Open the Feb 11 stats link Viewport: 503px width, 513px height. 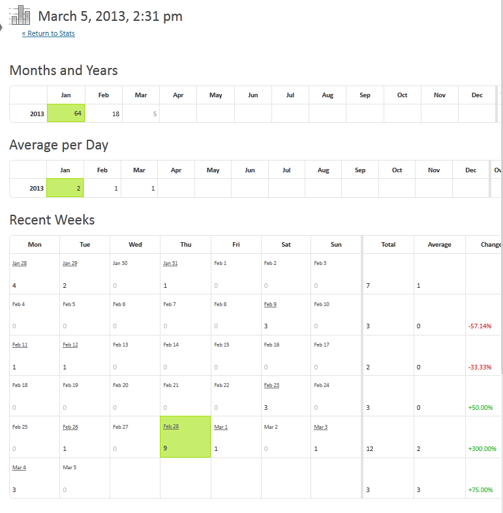coord(20,345)
